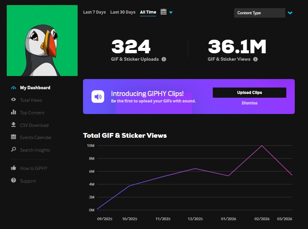Click the CSV Download icon
Screen dimensions: 308x229
point(14,125)
